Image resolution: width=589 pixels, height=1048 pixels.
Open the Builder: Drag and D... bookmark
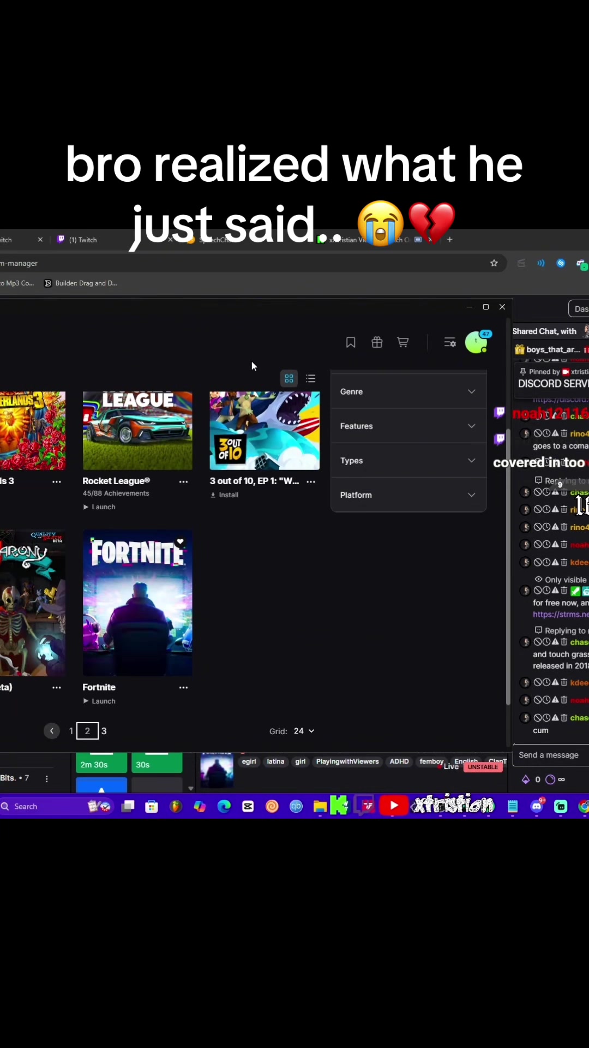coord(81,283)
